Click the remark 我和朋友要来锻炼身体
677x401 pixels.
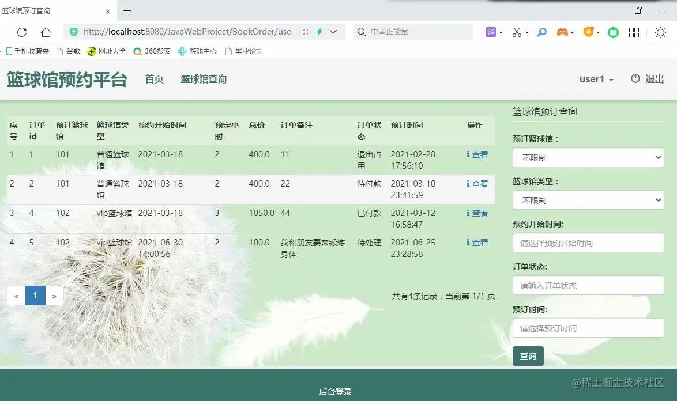point(313,248)
